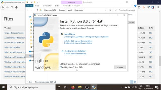
Task: Open volume speaker tray icon
Action: point(136,87)
